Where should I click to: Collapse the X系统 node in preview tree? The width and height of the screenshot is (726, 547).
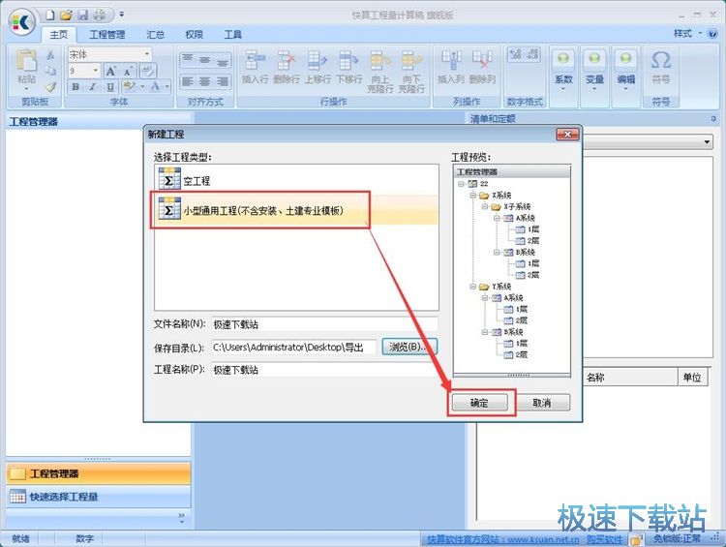point(472,195)
